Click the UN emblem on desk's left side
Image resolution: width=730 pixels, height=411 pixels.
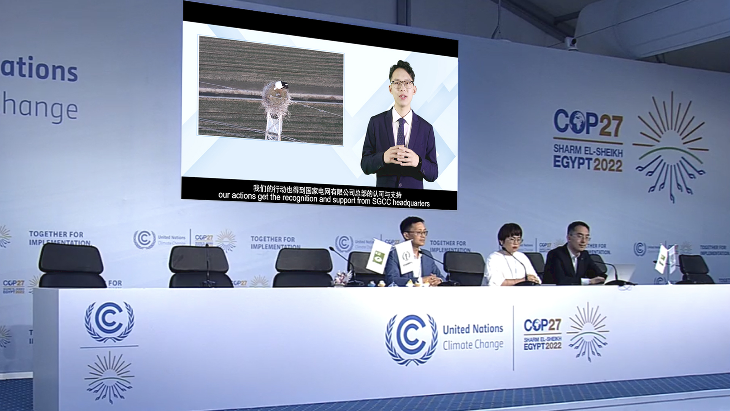point(109,322)
